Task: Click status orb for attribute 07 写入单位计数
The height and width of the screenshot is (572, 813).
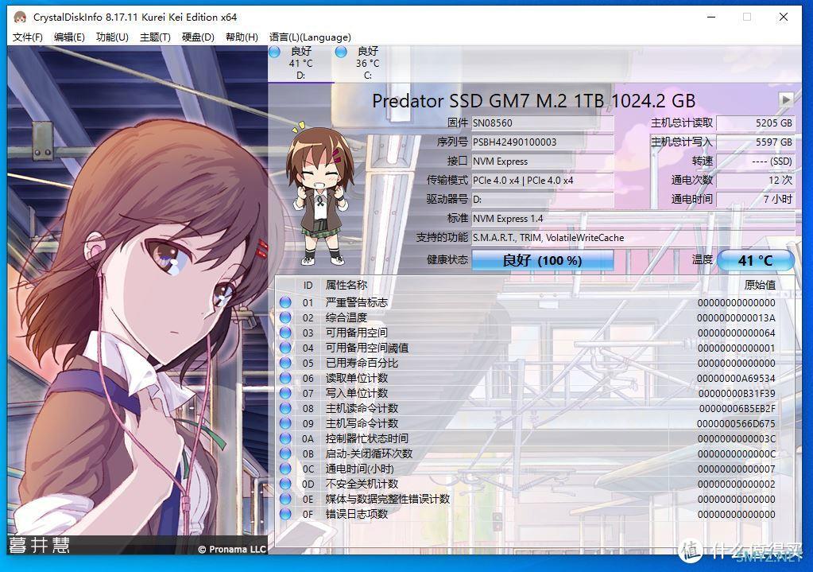Action: 285,393
